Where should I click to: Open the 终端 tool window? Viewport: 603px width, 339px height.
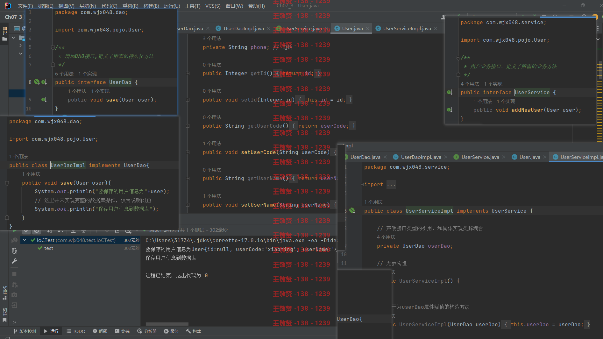pos(122,331)
